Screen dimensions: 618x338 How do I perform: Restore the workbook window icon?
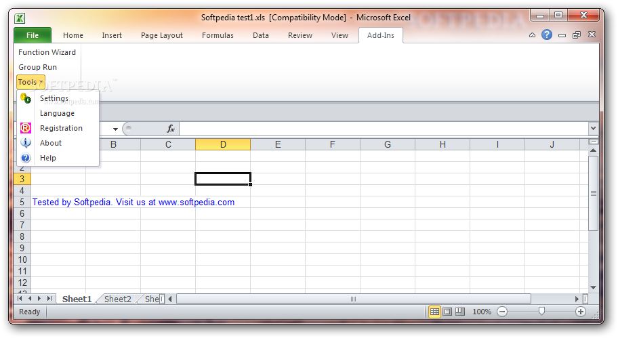coord(577,35)
